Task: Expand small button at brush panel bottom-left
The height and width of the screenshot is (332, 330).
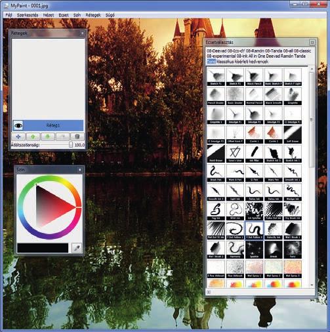Action: point(209,292)
